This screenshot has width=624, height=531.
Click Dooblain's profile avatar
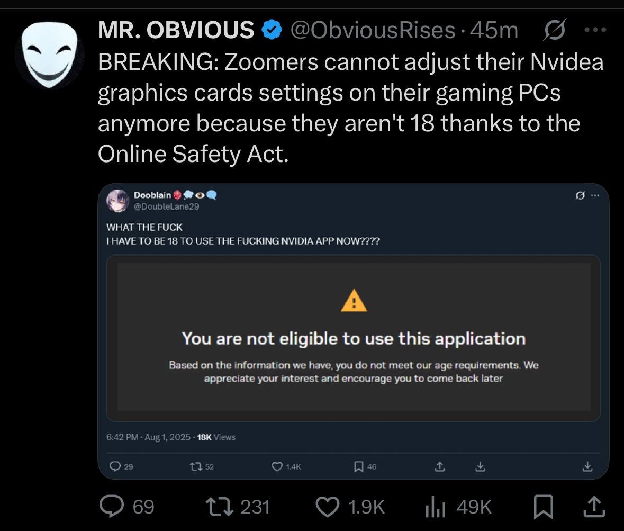(117, 201)
